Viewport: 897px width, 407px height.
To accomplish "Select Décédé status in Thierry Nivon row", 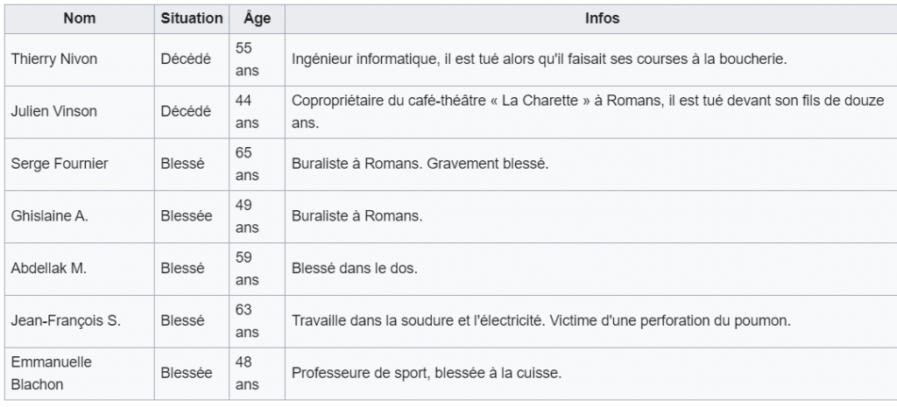I will tap(186, 60).
